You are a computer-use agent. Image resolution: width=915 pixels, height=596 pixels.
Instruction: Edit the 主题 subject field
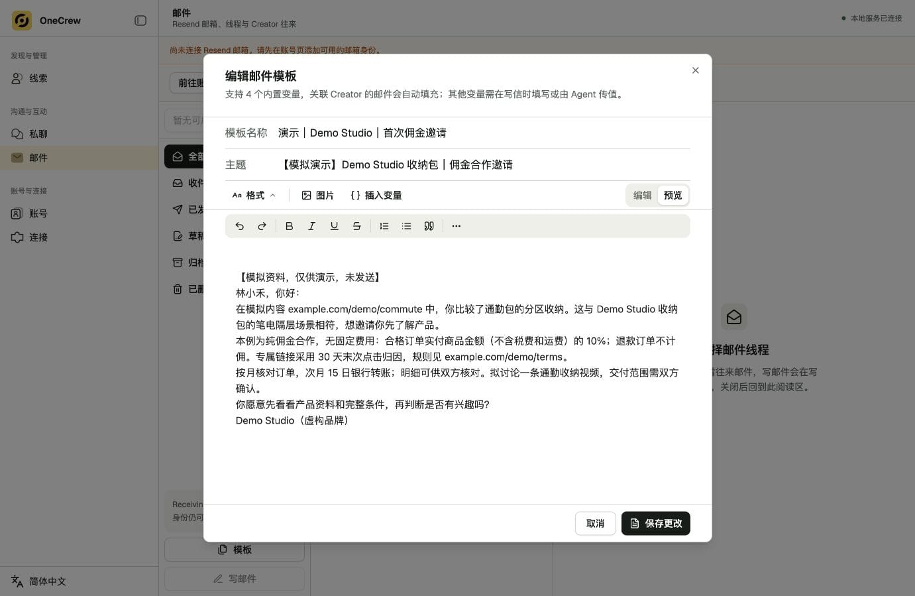[484, 164]
